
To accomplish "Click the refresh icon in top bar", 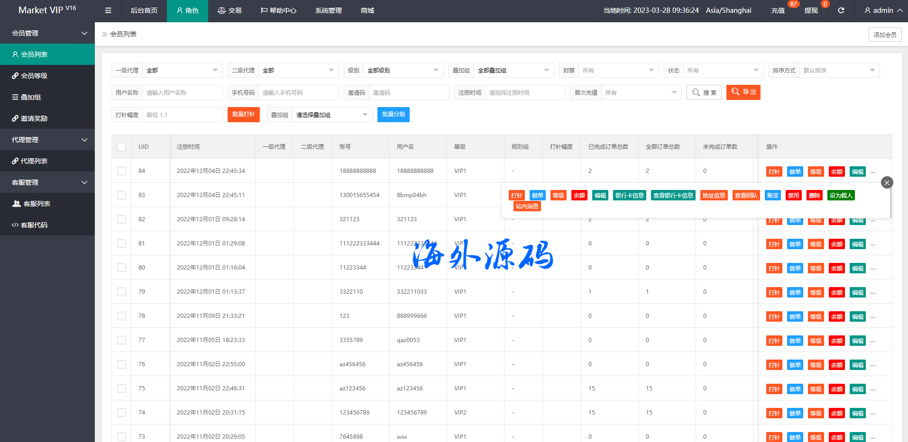I will (841, 10).
